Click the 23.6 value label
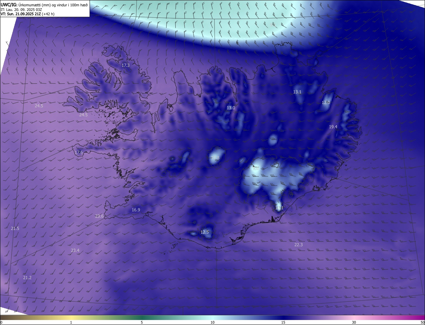This screenshot has width=425, height=325. pos(99,216)
